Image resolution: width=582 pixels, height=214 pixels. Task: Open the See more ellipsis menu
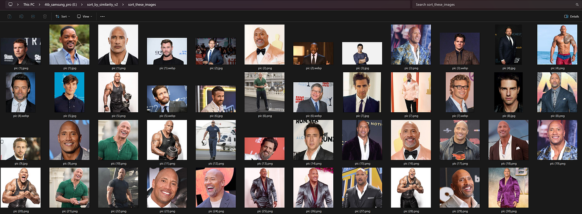[x=102, y=16]
